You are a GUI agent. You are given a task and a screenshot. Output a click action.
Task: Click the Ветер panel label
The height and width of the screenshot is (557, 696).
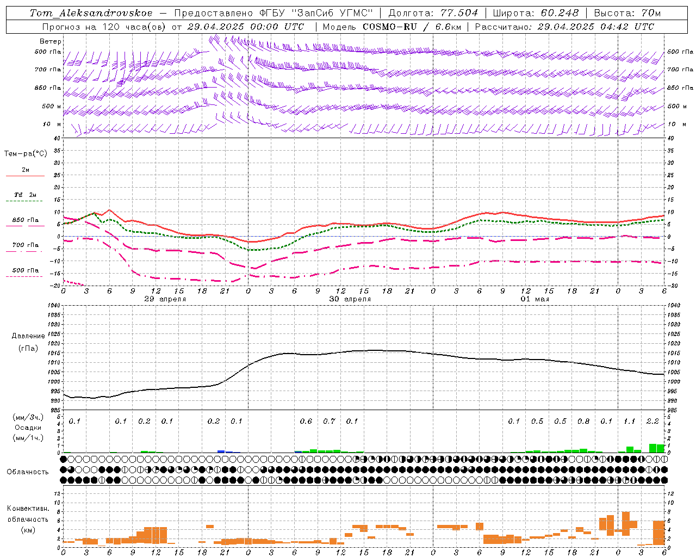click(51, 41)
